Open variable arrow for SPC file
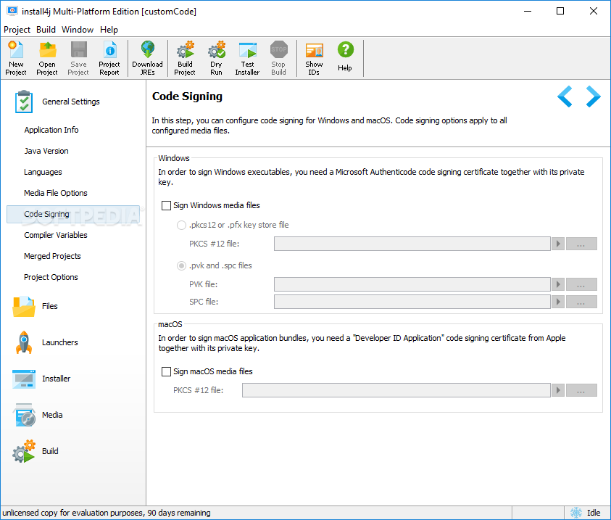Screen dimensions: 611x520 tap(558, 302)
